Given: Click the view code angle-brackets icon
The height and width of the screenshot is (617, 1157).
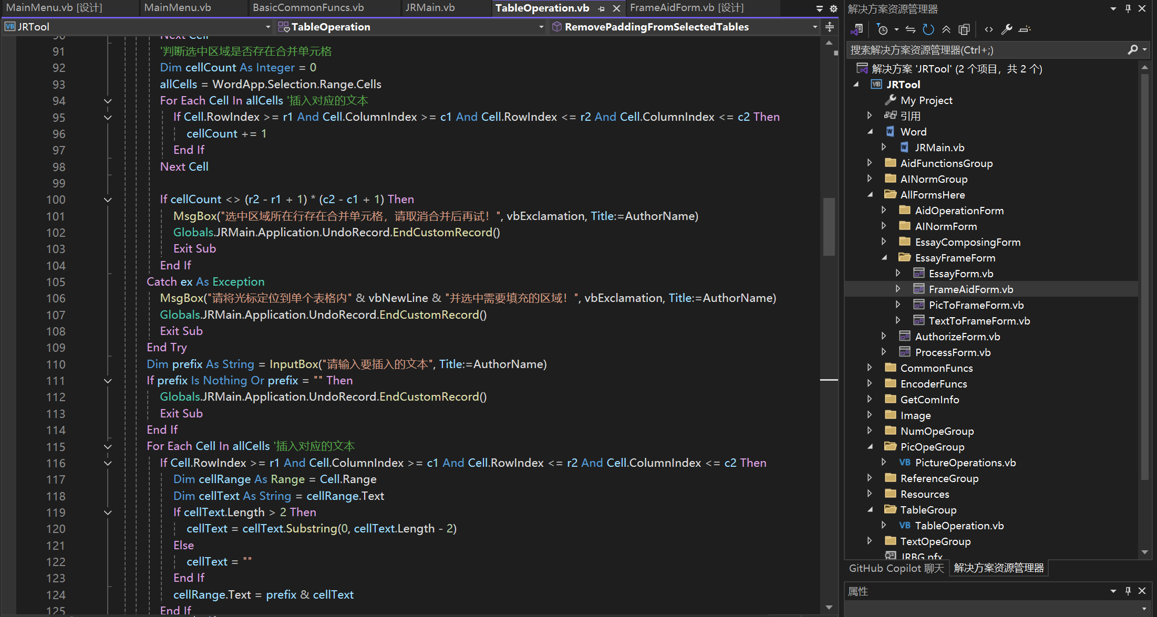Looking at the screenshot, I should (989, 29).
